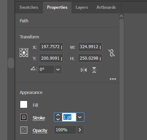
Task: Decrease the stroke weight with down arrow
Action: point(58,119)
